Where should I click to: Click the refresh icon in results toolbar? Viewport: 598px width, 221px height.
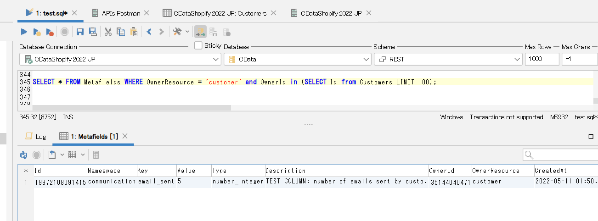click(x=24, y=155)
